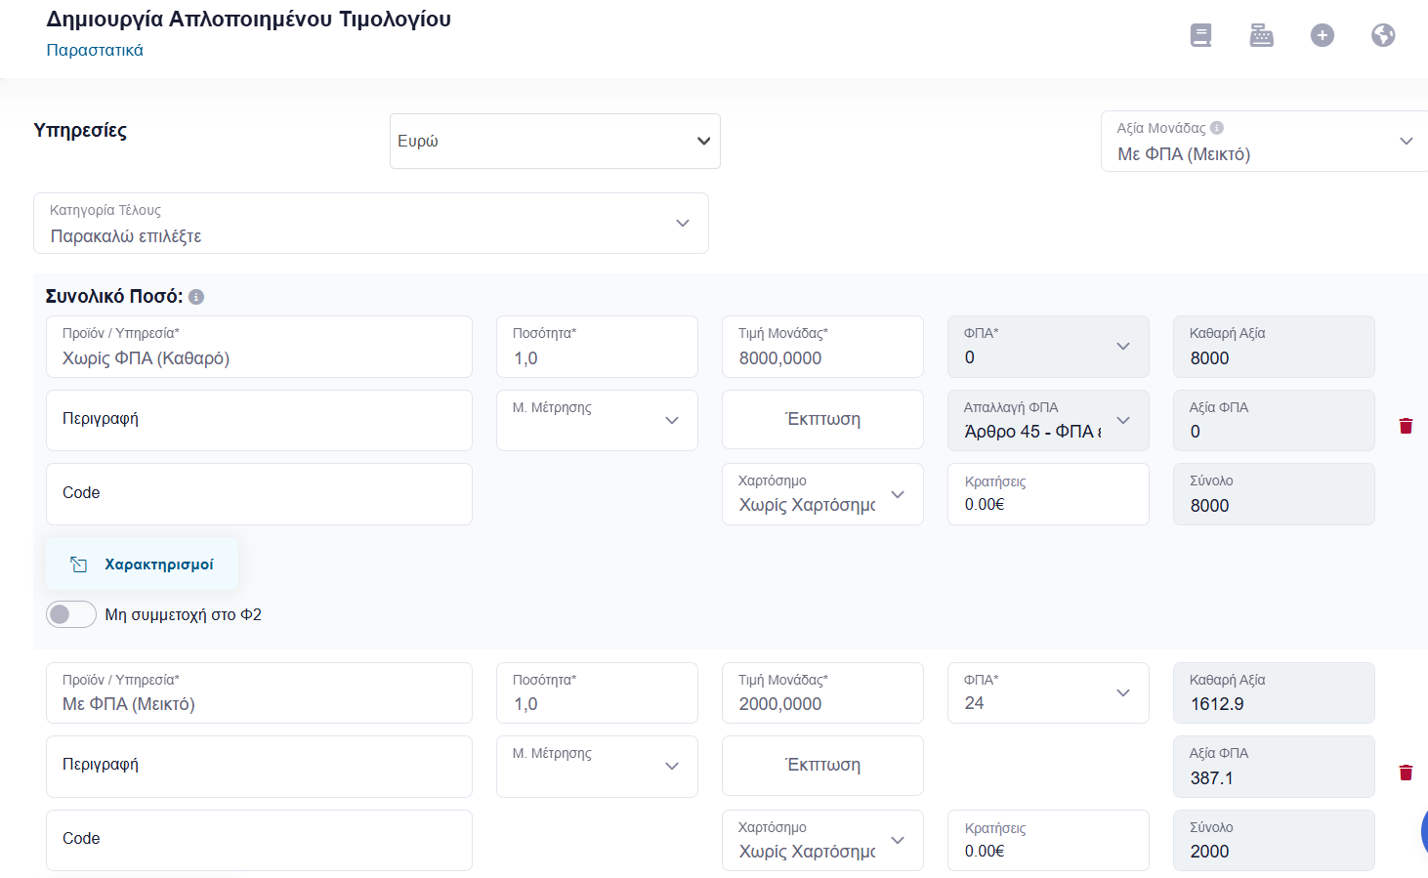Open Χαρτόσημο dropdown in first line

(x=822, y=494)
